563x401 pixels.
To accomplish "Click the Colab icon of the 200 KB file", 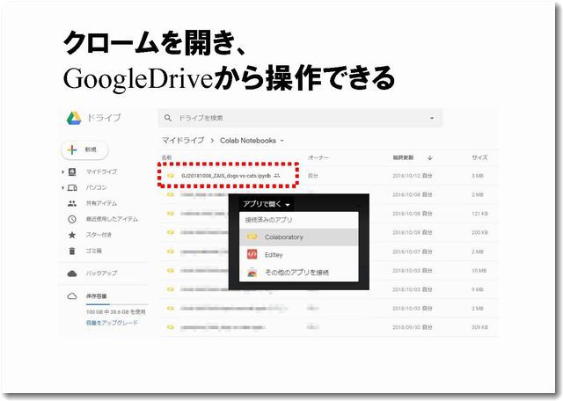I will point(171,232).
